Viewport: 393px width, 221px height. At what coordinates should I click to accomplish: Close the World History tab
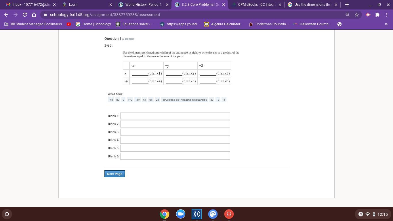tap(167, 5)
